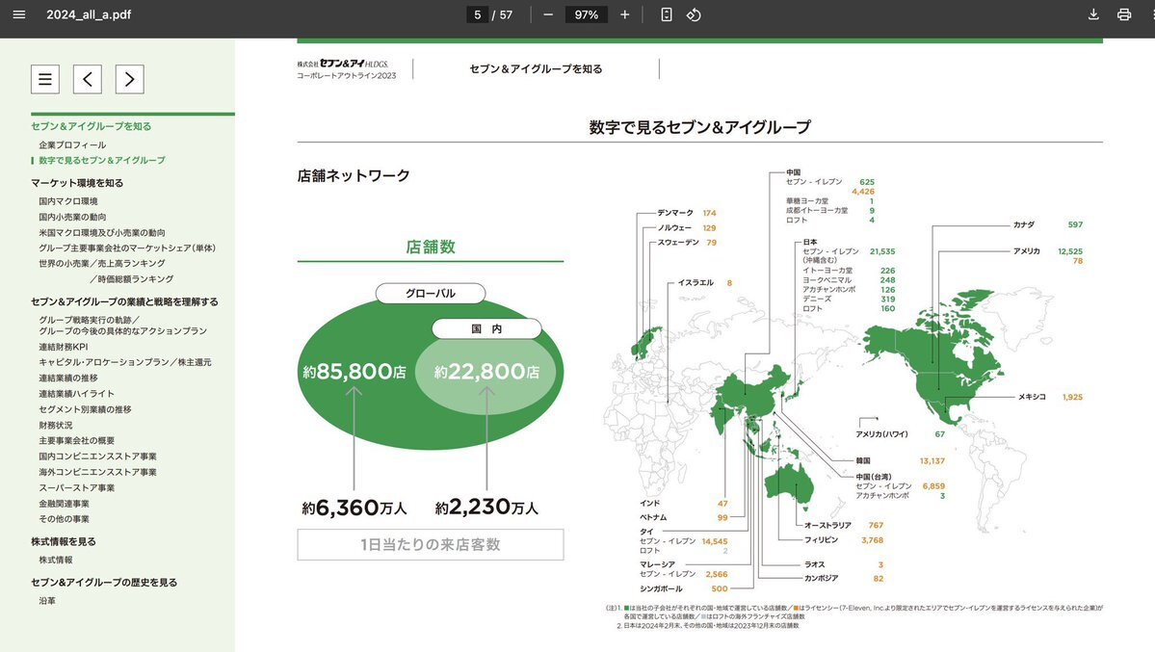Click the デンマーク label on map
This screenshot has height=652, width=1155.
point(675,213)
